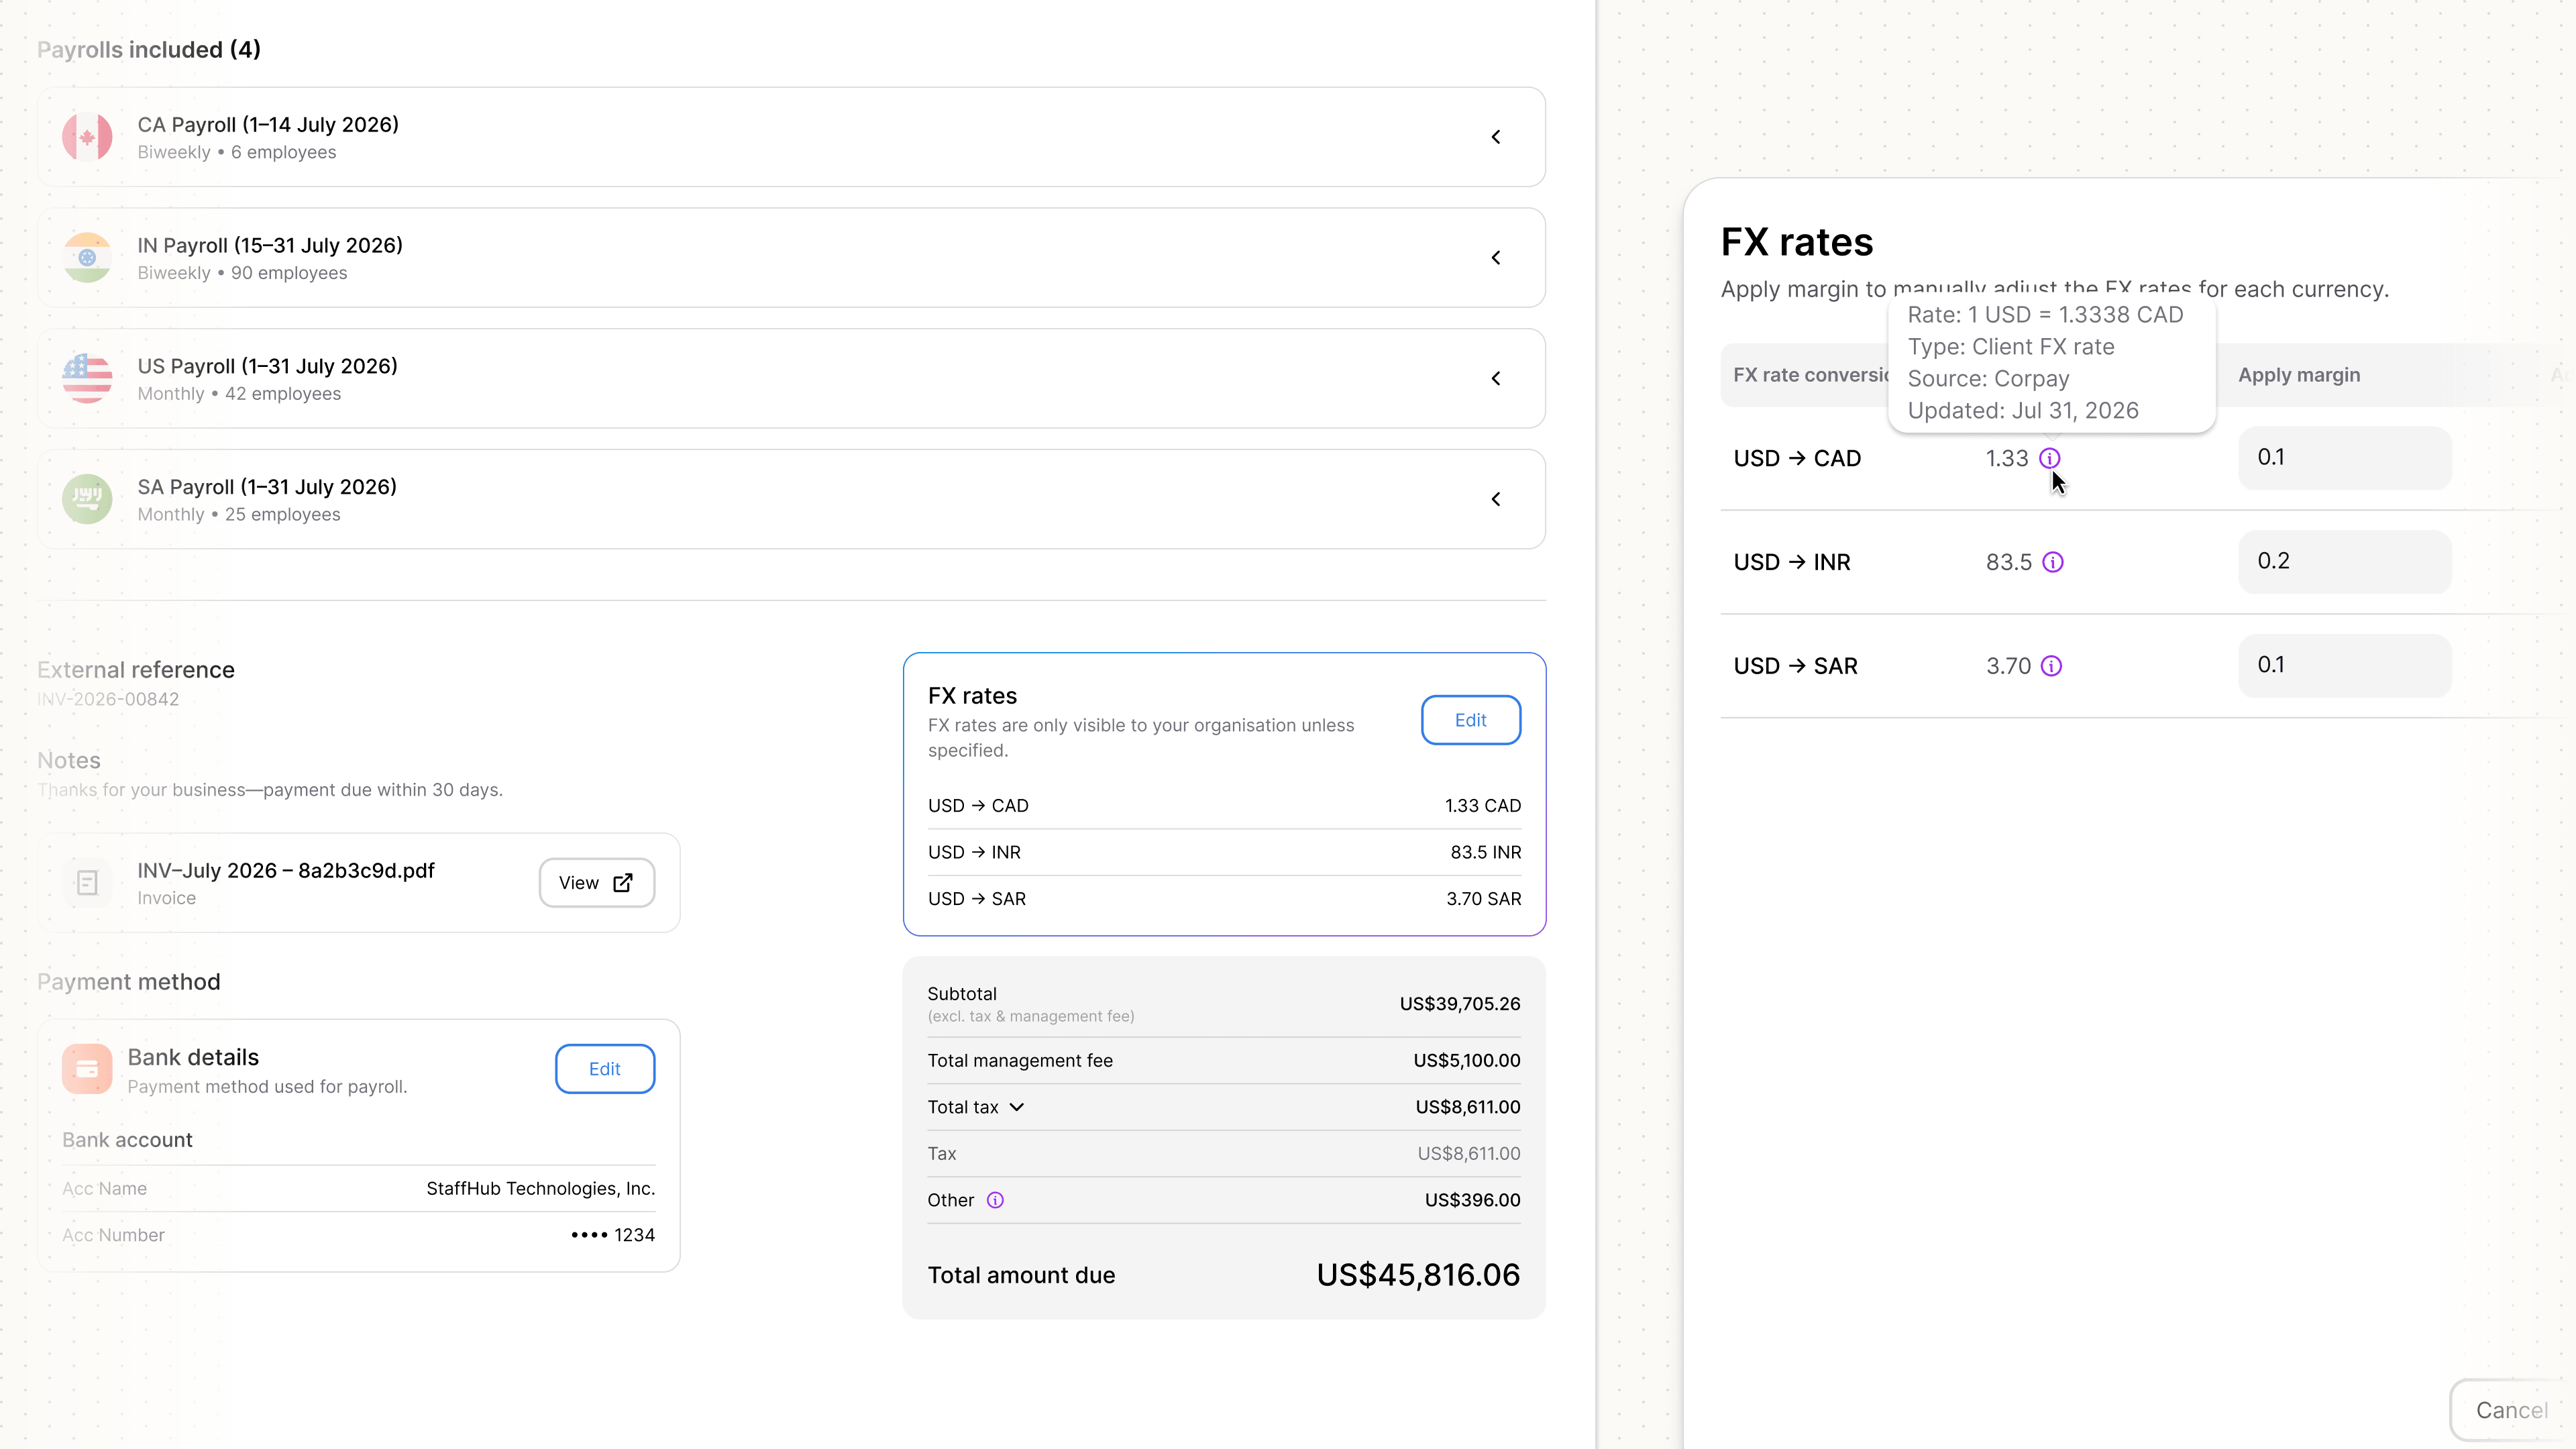Click the info icon next to 83.5 INR rate

pos(2052,562)
